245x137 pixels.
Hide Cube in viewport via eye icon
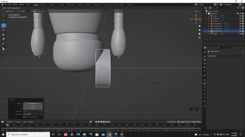[240, 16]
